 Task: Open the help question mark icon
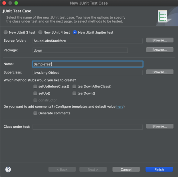[x=8, y=170]
